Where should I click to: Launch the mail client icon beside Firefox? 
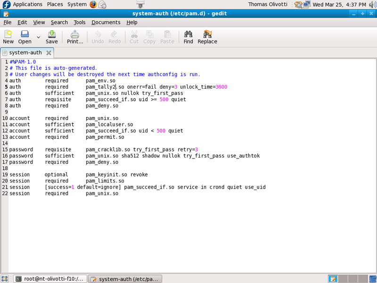[102, 4]
